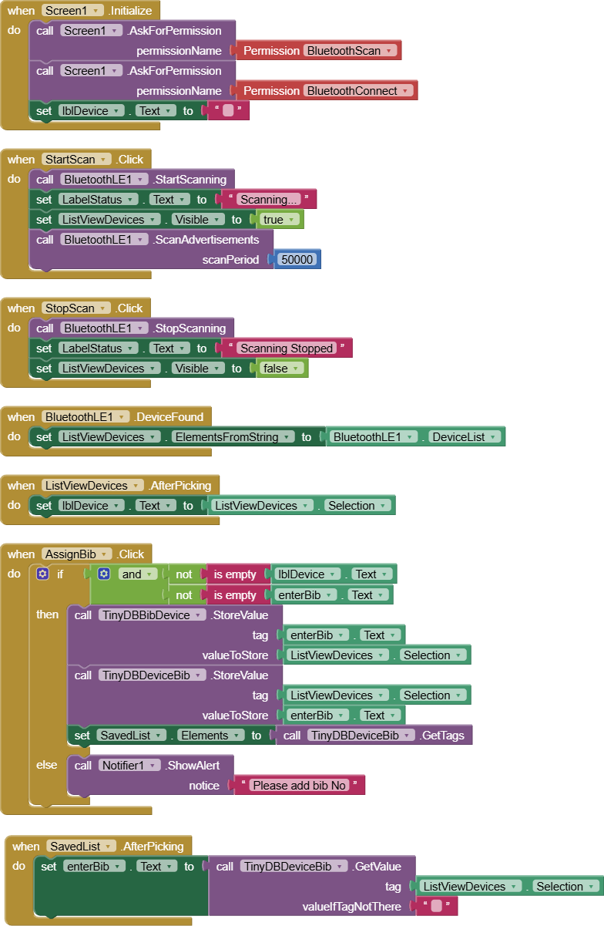Toggle the false boolean value in StopScan handler

click(281, 369)
